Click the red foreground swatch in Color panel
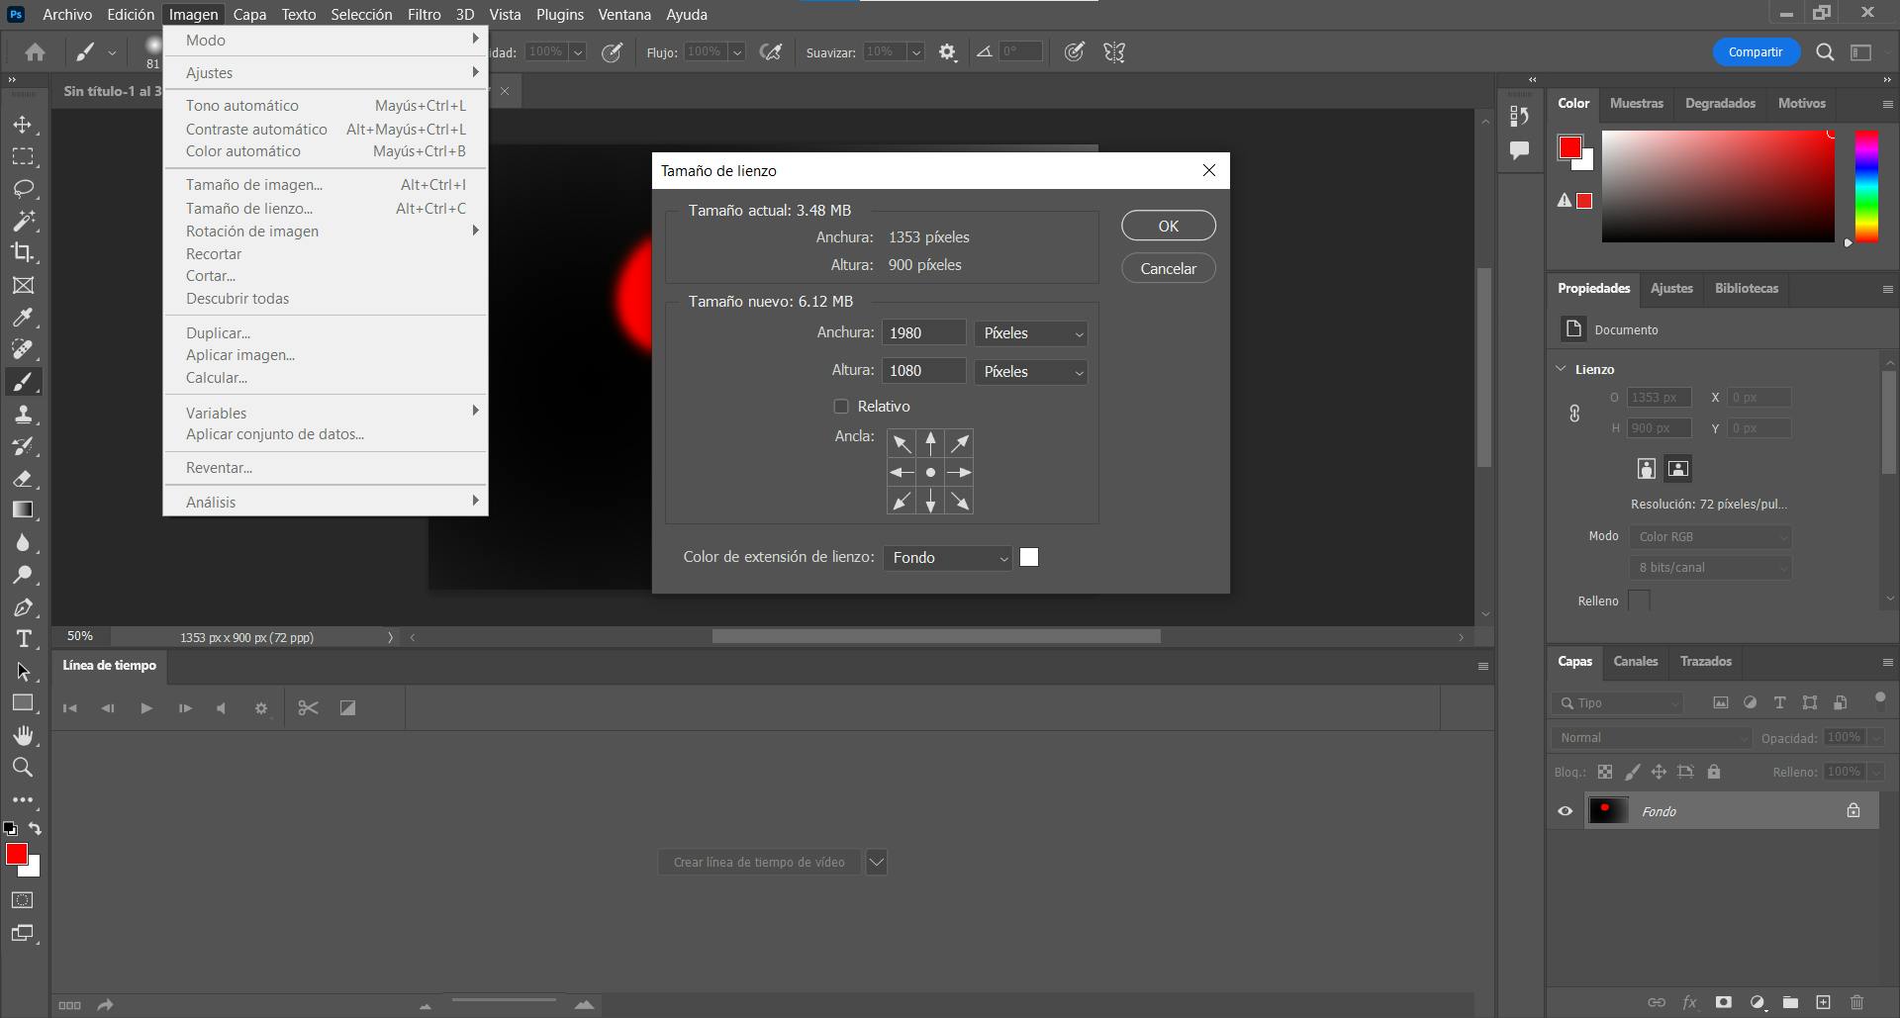Screen dimensions: 1900x1018 [x=1569, y=147]
